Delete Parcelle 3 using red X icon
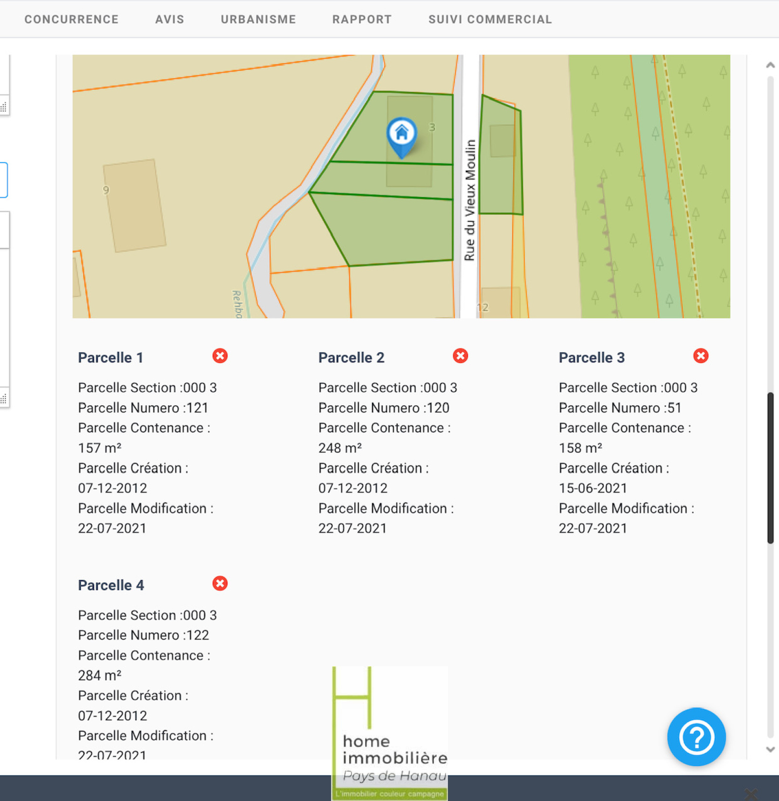The image size is (779, 801). click(x=701, y=356)
